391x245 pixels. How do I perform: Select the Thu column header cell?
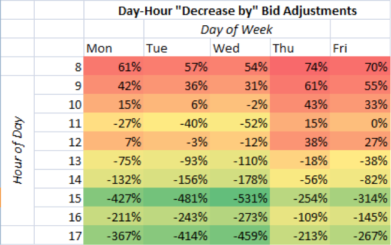(x=300, y=48)
